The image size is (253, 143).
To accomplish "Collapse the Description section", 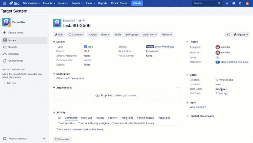I will [x=54, y=74].
